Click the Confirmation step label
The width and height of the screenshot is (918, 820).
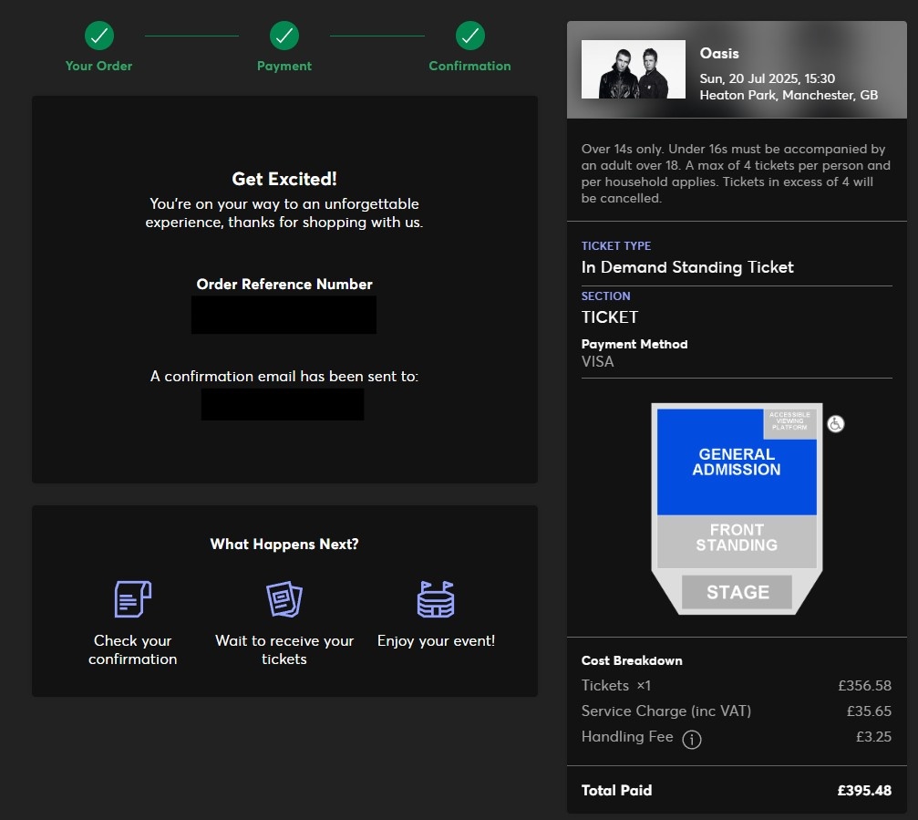pyautogui.click(x=470, y=66)
